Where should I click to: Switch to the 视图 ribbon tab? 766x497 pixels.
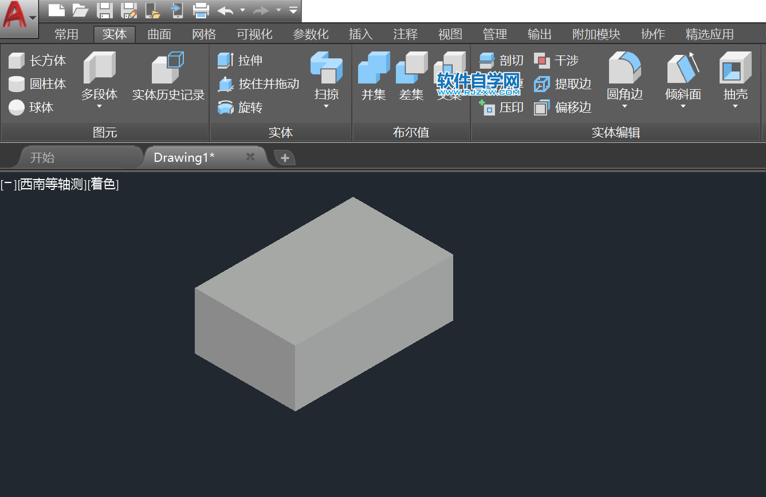pos(450,34)
